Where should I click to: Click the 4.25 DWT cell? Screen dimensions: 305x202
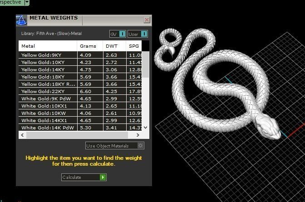click(x=114, y=91)
